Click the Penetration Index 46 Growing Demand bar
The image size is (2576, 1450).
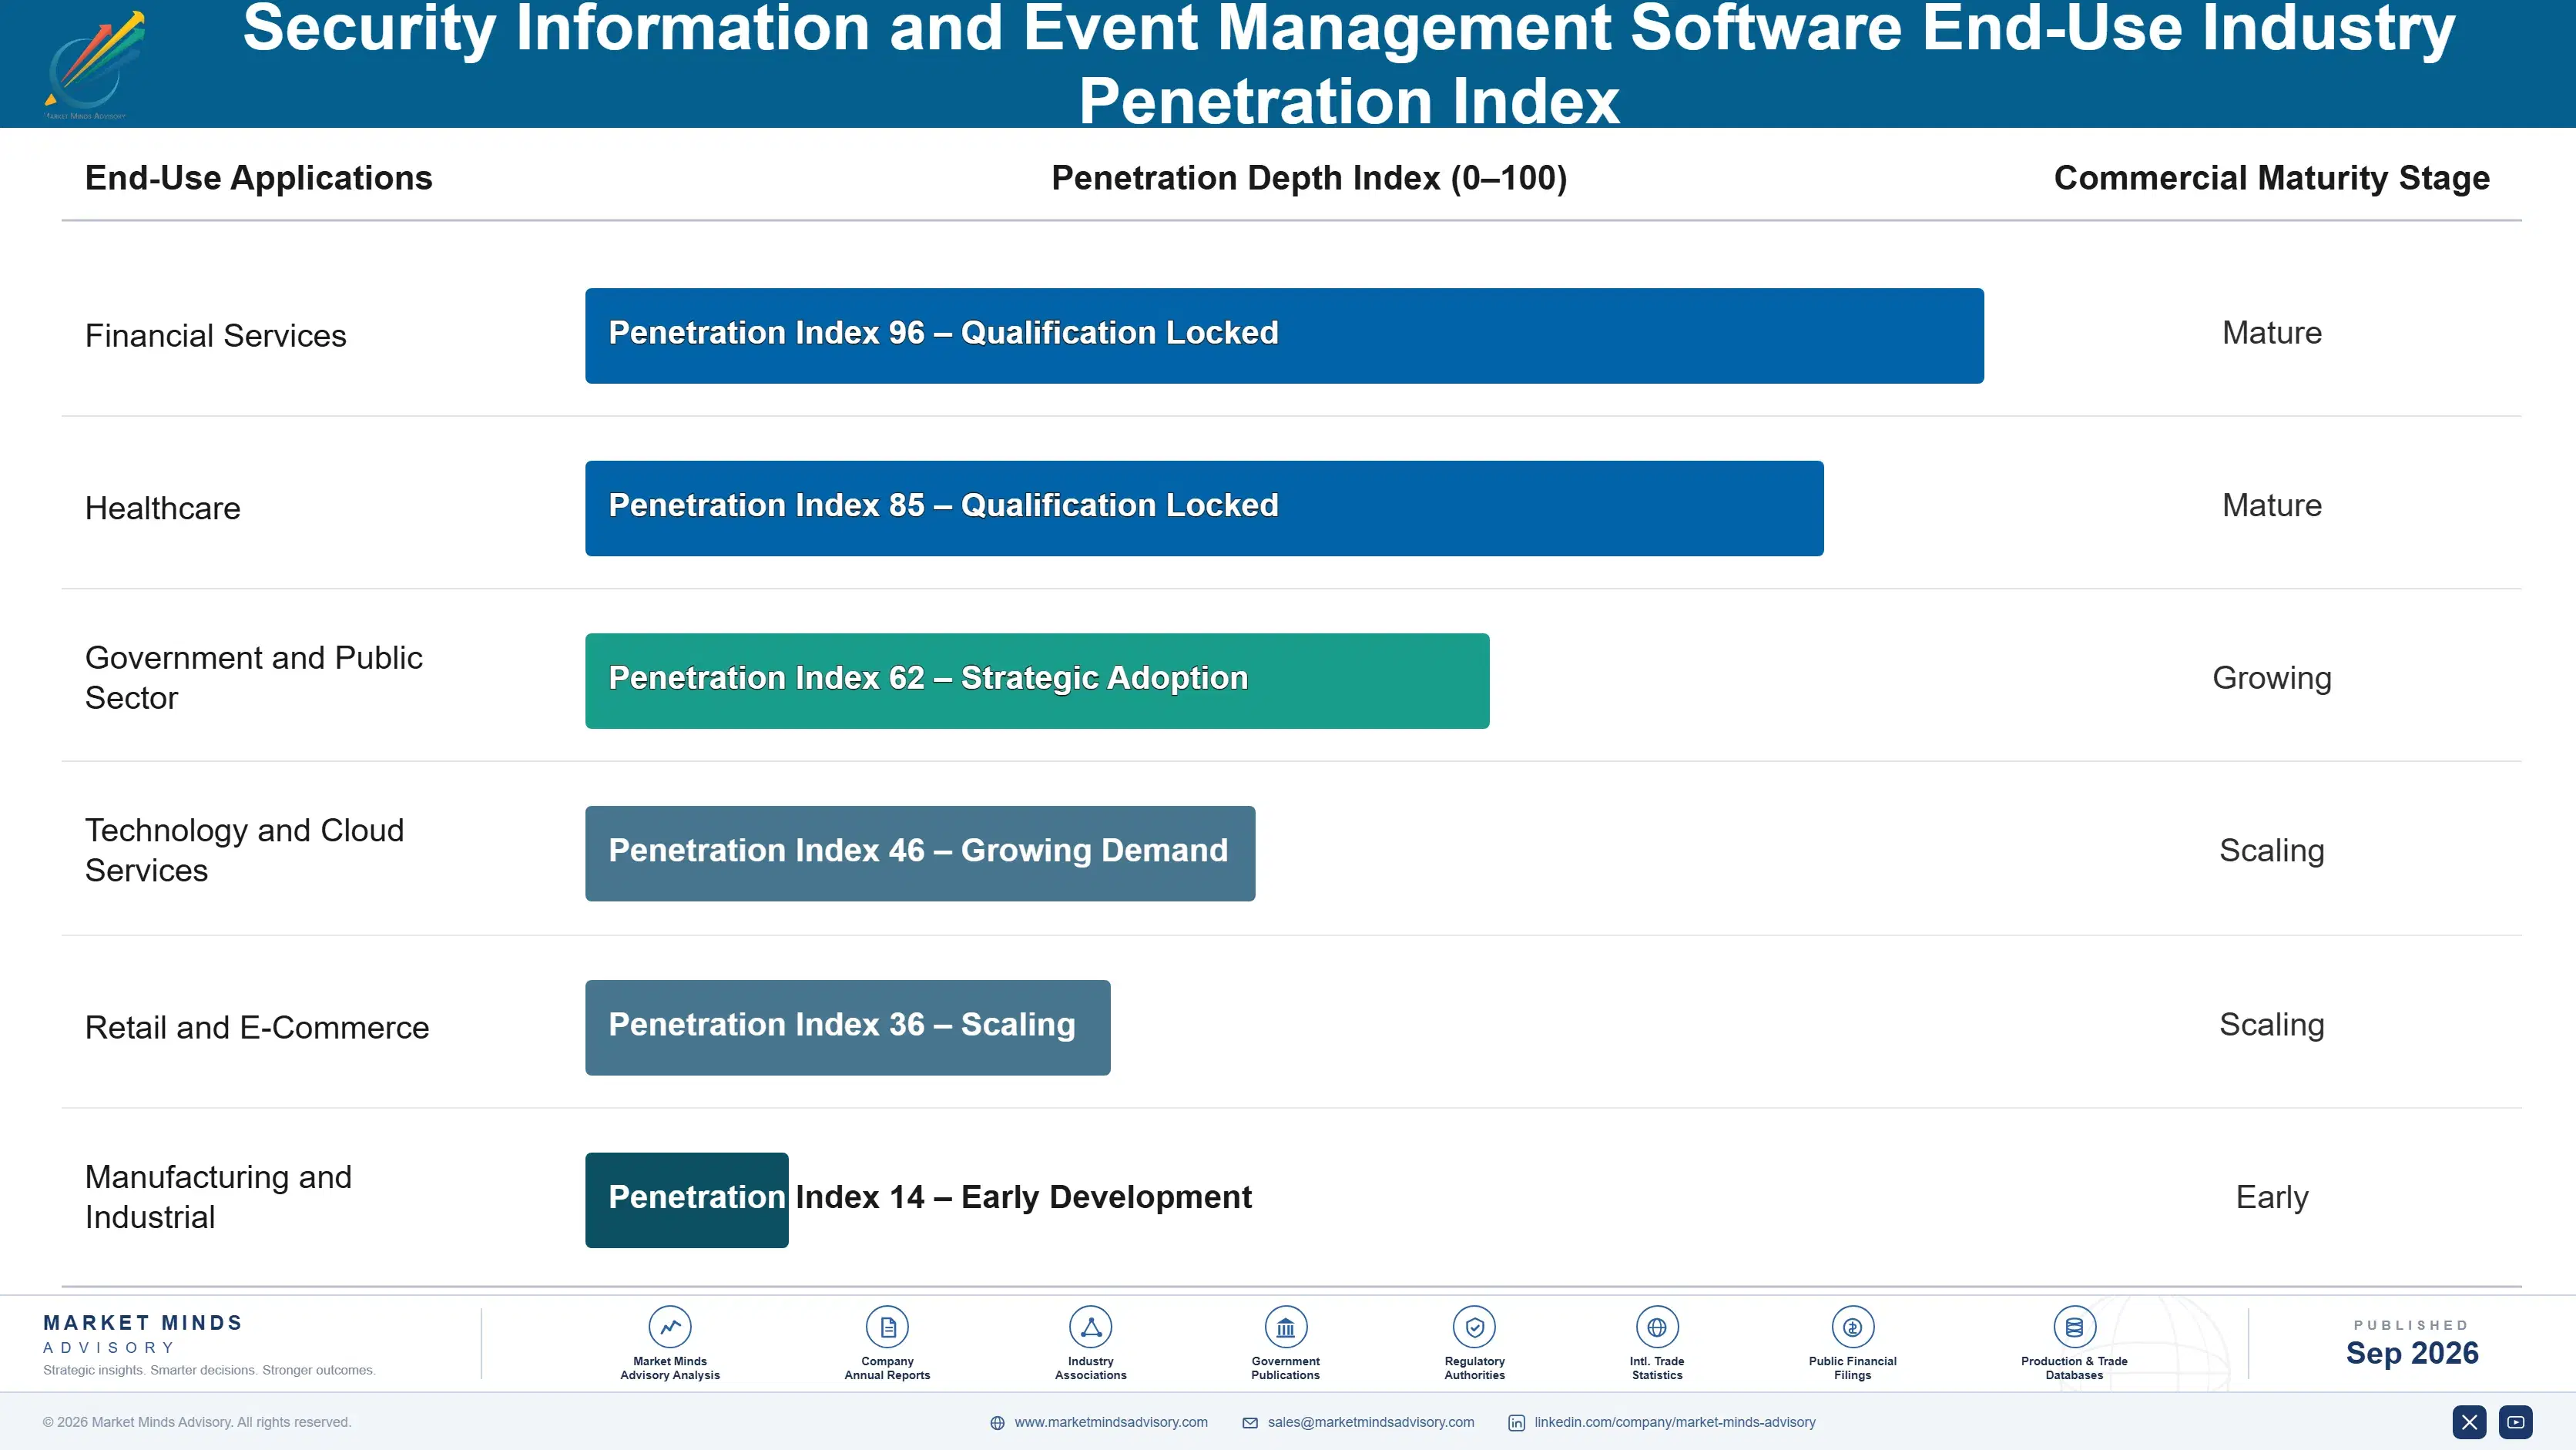pos(920,854)
